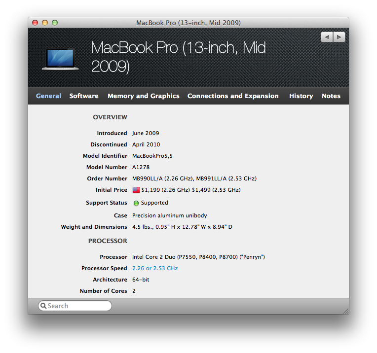377x353 pixels.
Task: Click the Model Number label
Action: [107, 167]
